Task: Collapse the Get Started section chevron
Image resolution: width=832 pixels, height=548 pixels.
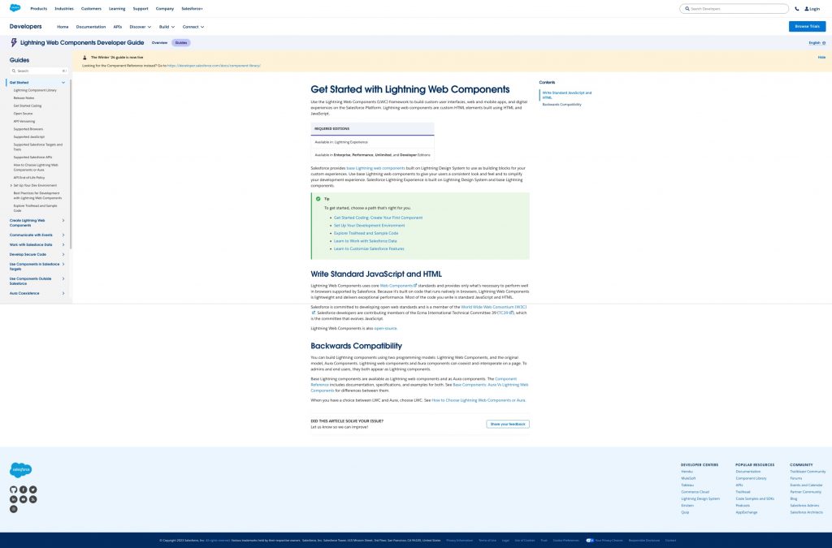Action: point(63,83)
